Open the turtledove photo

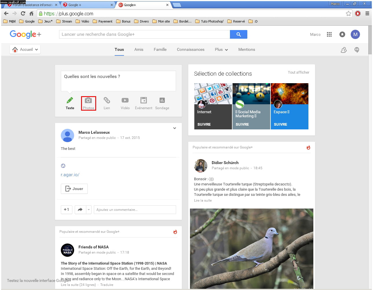[252, 249]
